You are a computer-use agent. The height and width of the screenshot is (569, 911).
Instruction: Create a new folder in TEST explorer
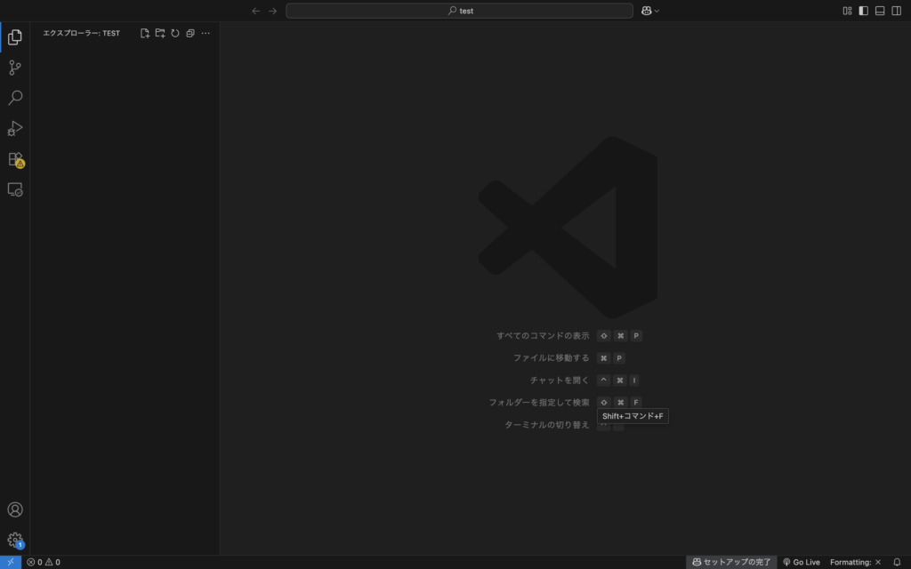(160, 33)
